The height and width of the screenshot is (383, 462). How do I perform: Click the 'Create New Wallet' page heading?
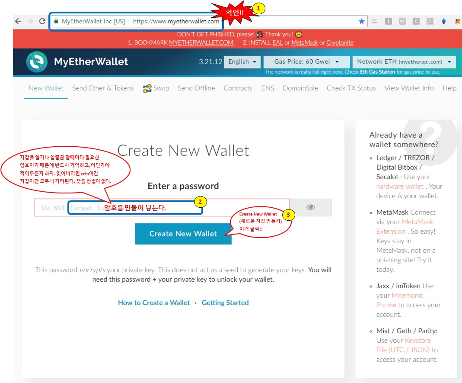pos(183,151)
